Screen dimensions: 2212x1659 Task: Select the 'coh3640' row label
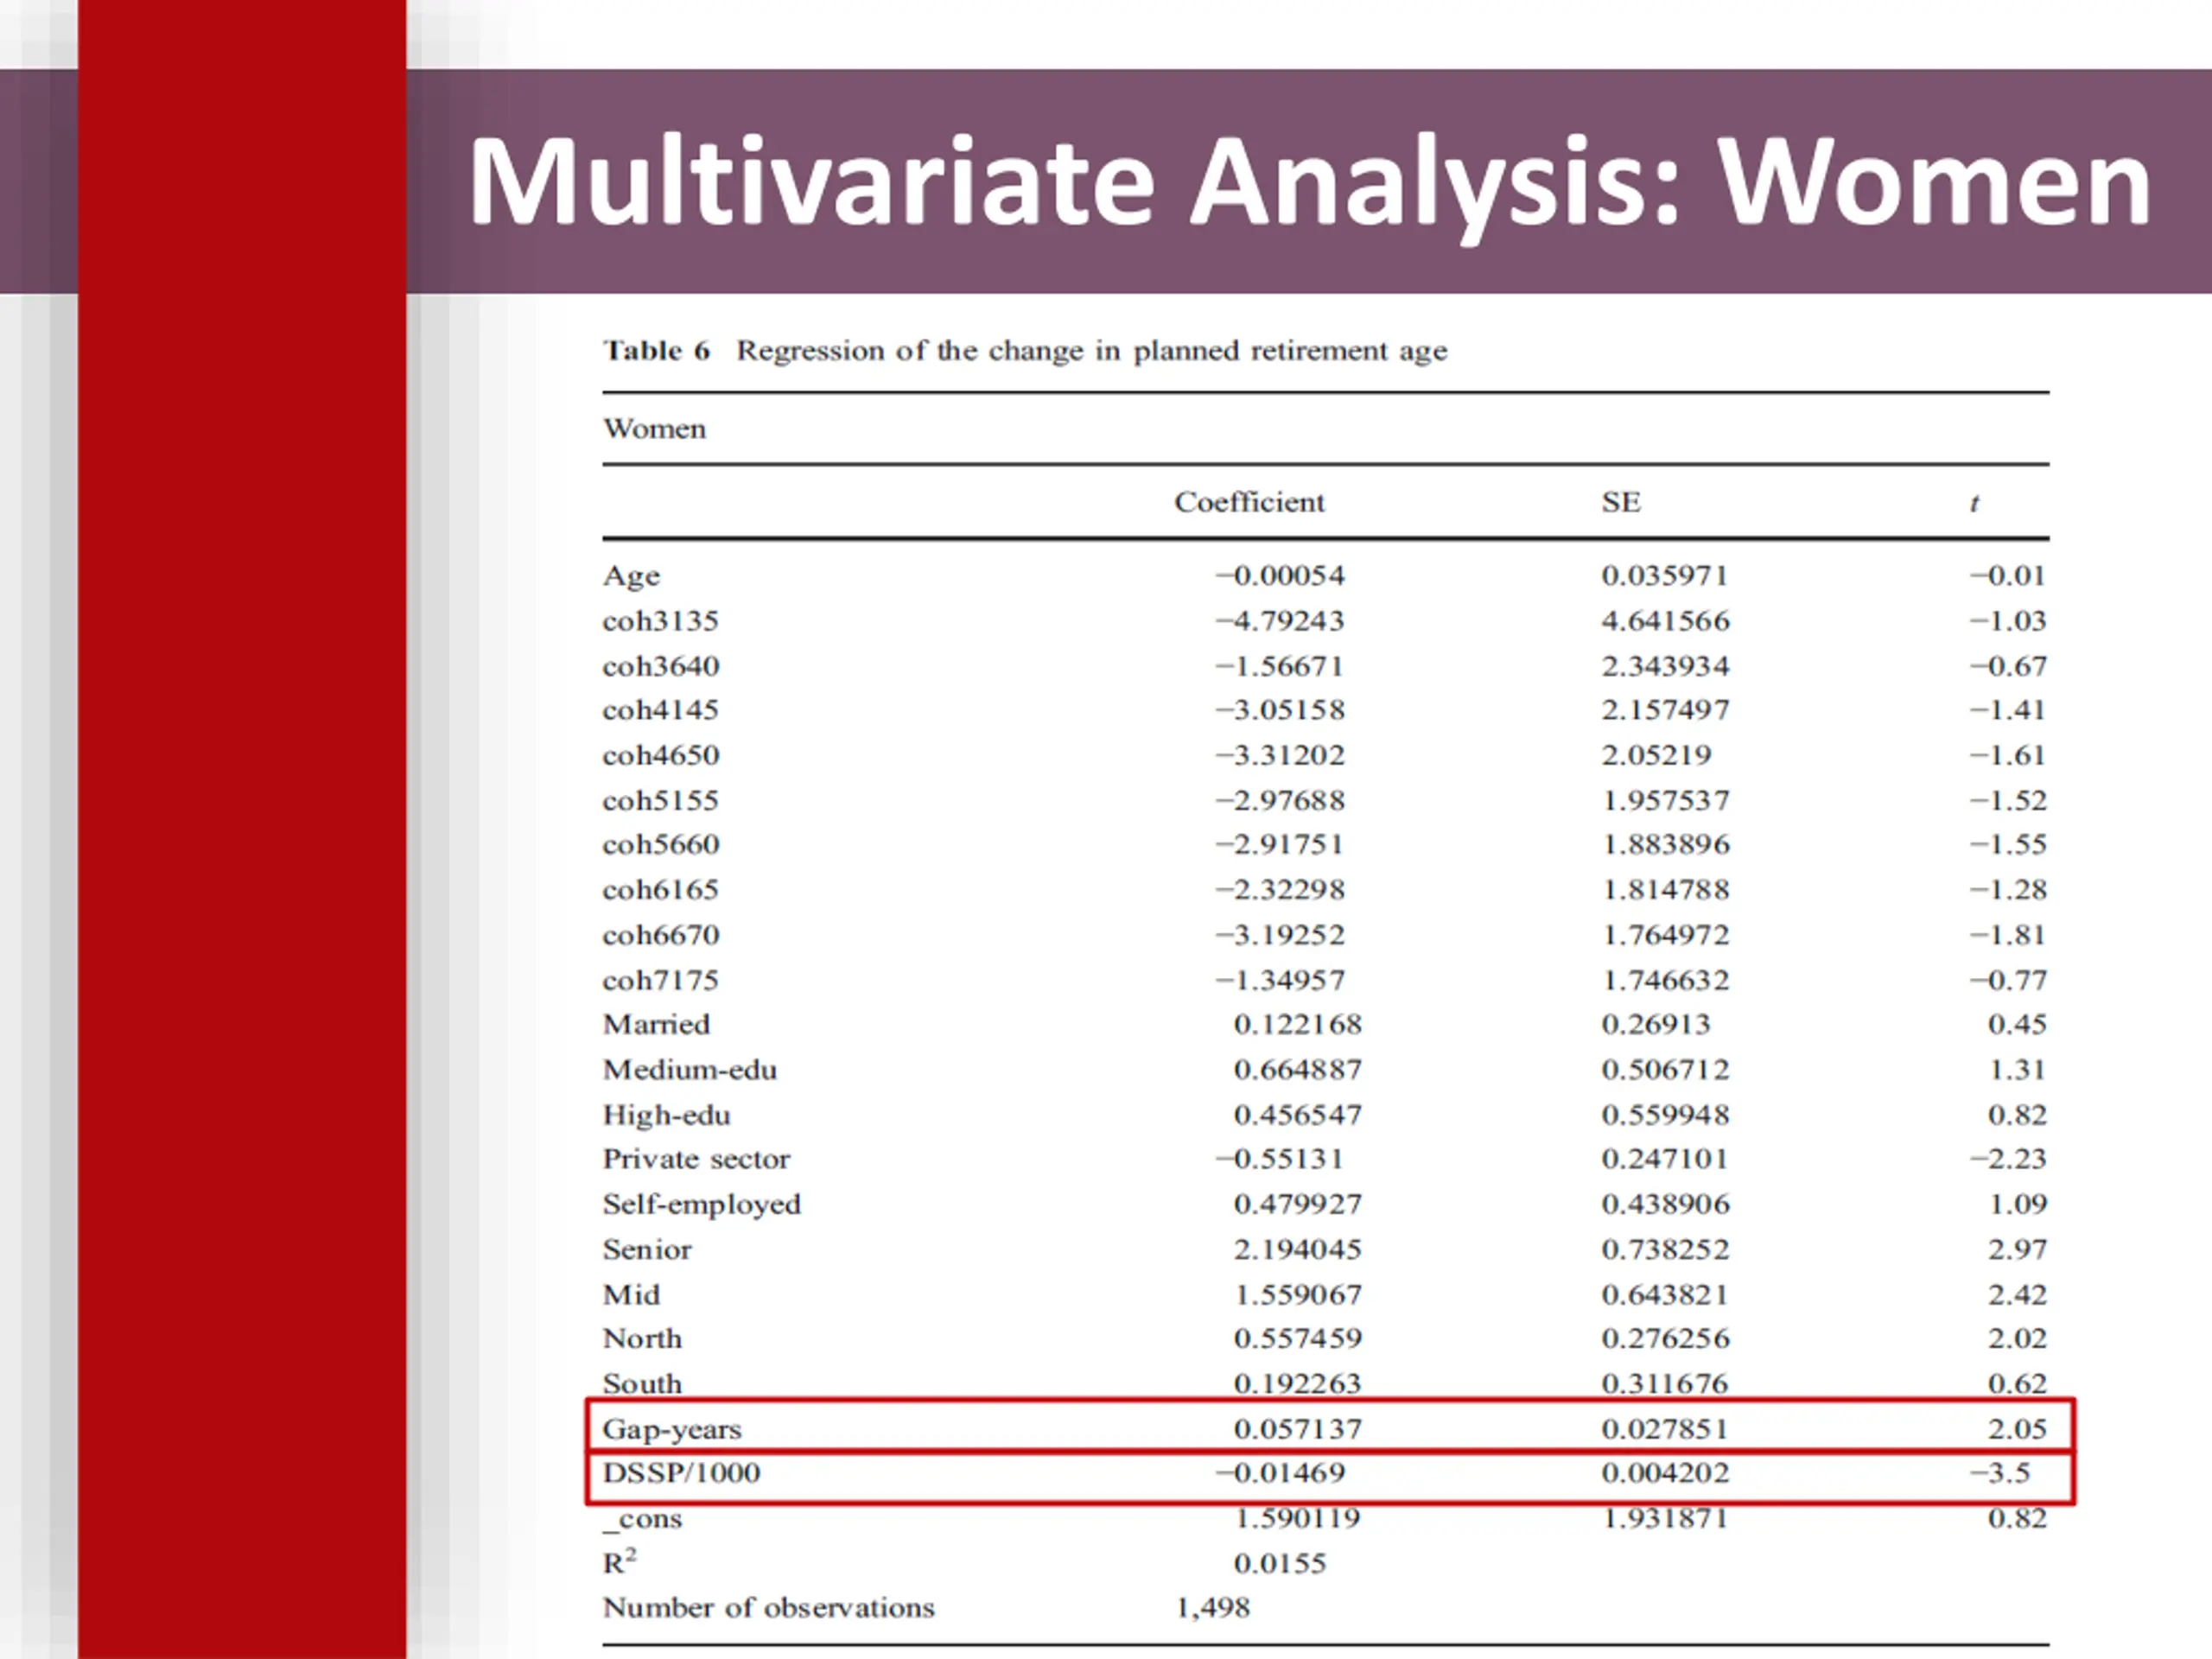(660, 666)
